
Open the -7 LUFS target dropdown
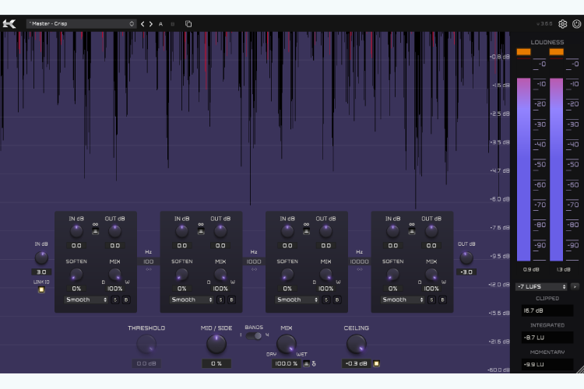pos(541,286)
